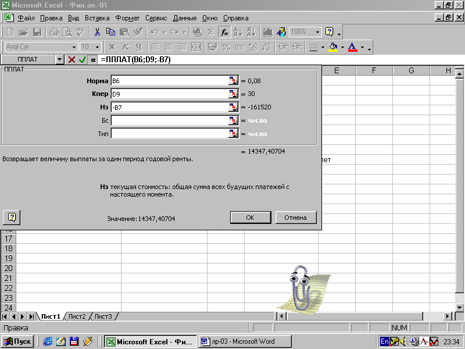The width and height of the screenshot is (465, 349).
Task: Expand the undo history dropdown arrow
Action: tap(164, 32)
